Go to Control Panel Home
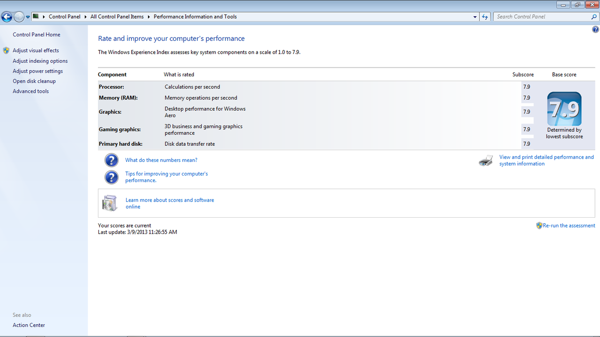Viewport: 600px width, 337px height. click(x=37, y=35)
